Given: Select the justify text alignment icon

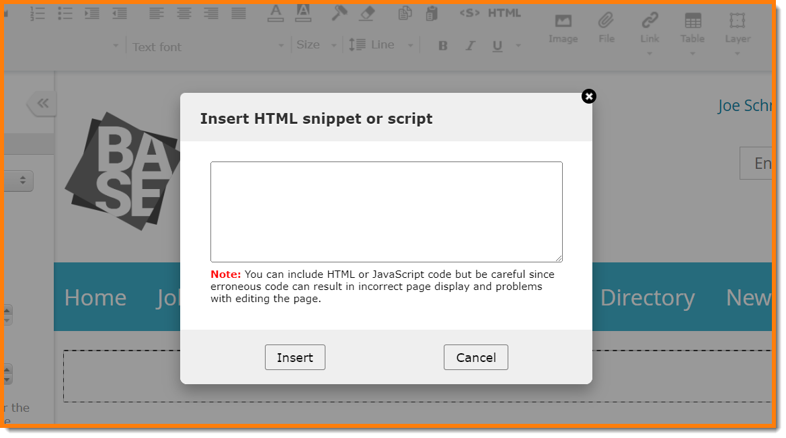Looking at the screenshot, I should [x=239, y=13].
